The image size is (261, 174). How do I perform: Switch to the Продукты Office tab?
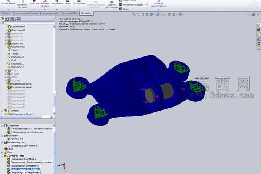coord(70,13)
